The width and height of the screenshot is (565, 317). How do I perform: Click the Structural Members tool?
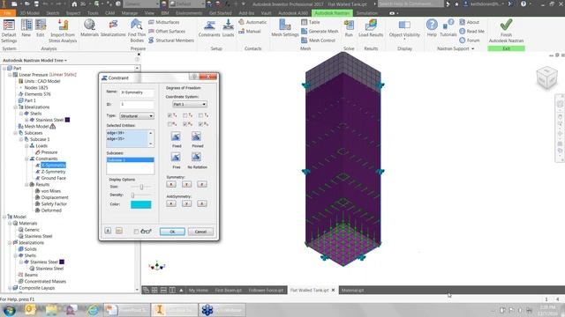click(x=171, y=41)
